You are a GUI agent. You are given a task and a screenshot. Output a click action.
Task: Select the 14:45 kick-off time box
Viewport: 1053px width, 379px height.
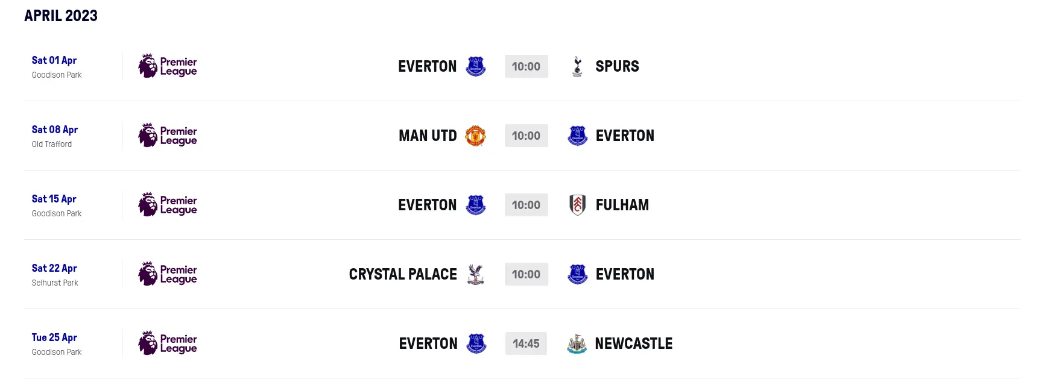coord(526,343)
